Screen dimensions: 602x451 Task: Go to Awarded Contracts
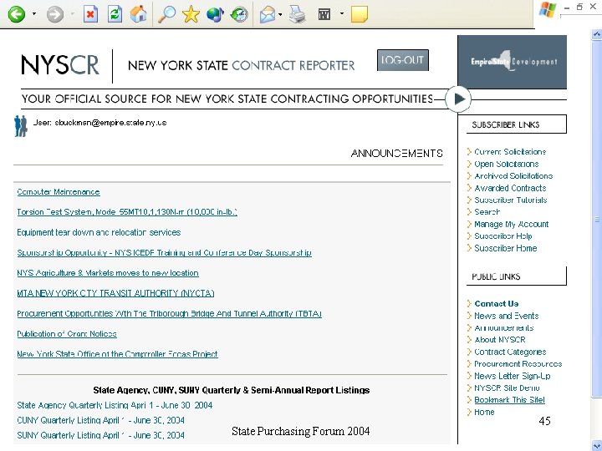(x=510, y=188)
